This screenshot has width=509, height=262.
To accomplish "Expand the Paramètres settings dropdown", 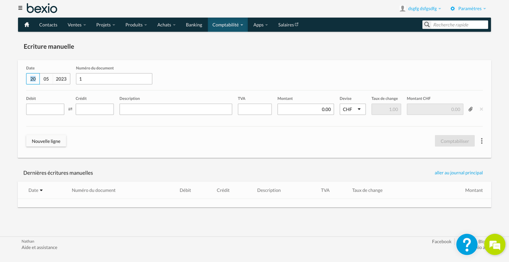I will [468, 8].
